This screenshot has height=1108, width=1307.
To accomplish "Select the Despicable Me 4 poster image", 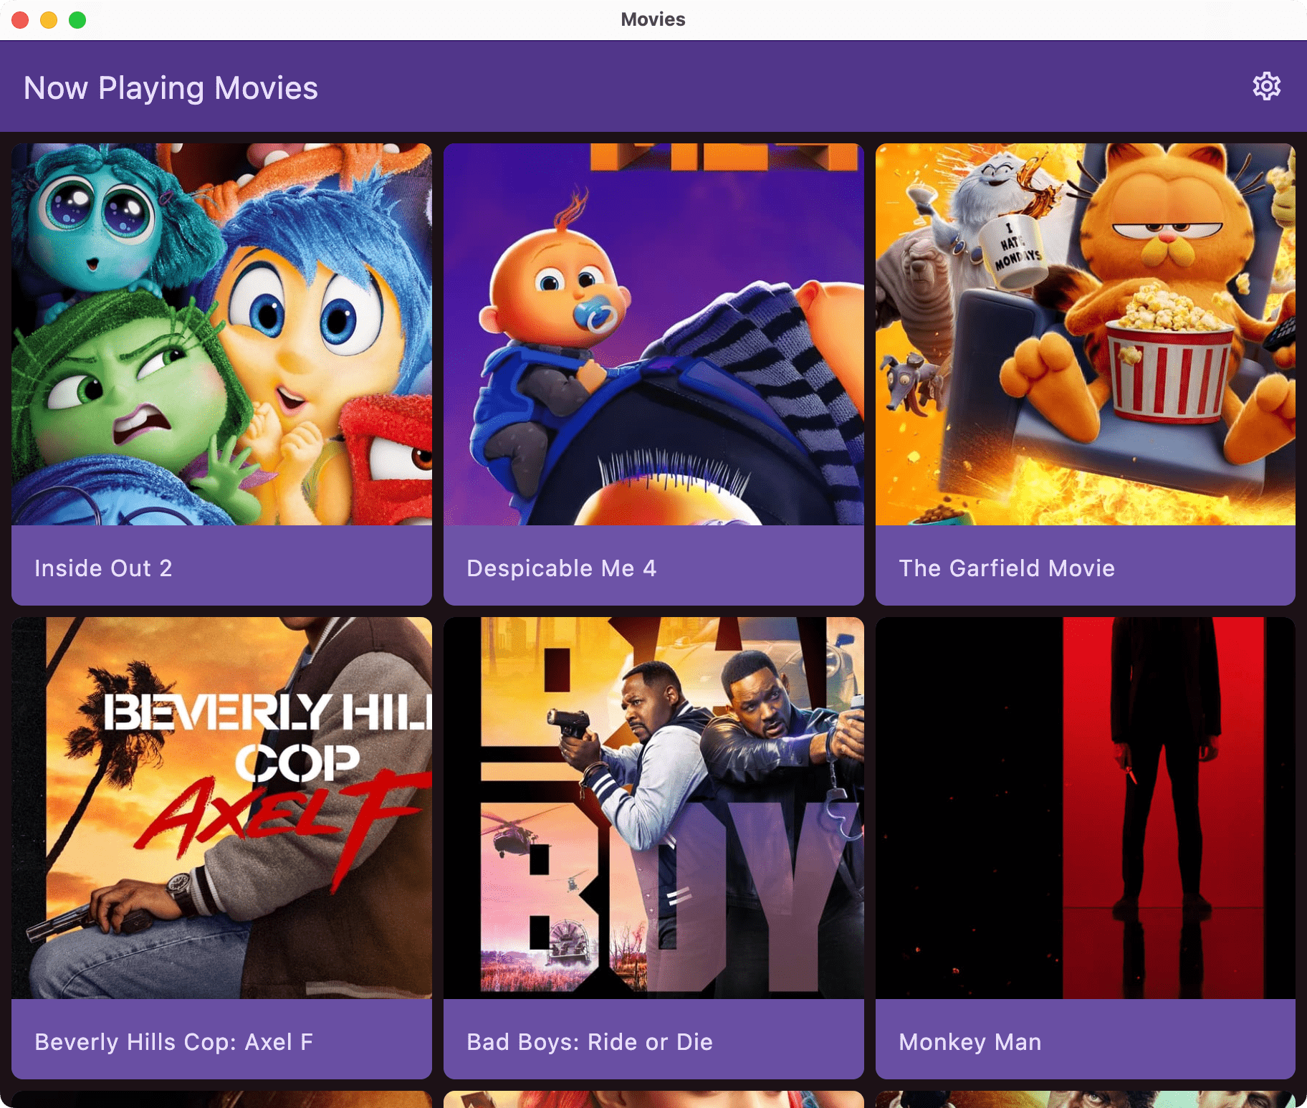I will coord(653,334).
